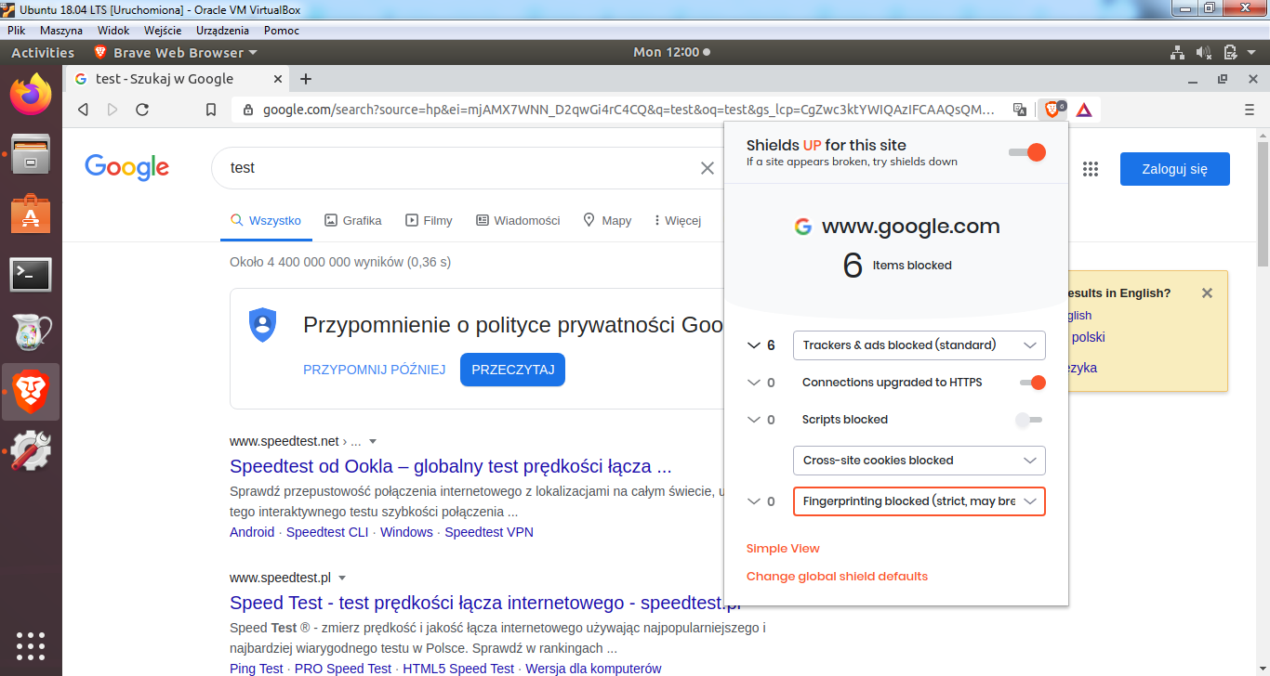Click the PRZECZYTAJ button
This screenshot has width=1270, height=676.
click(x=512, y=370)
